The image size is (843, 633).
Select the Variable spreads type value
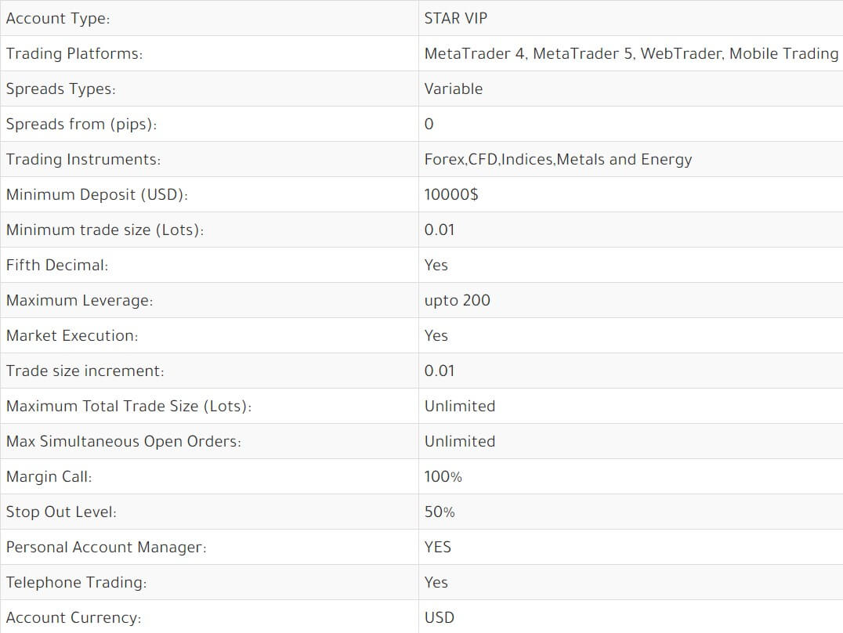pyautogui.click(x=453, y=89)
